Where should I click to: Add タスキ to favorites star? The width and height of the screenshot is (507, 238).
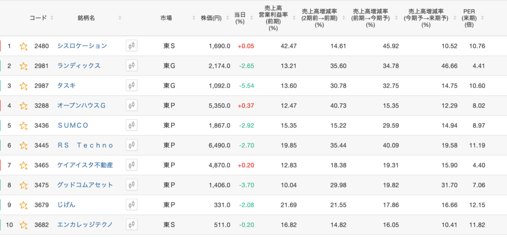23,86
